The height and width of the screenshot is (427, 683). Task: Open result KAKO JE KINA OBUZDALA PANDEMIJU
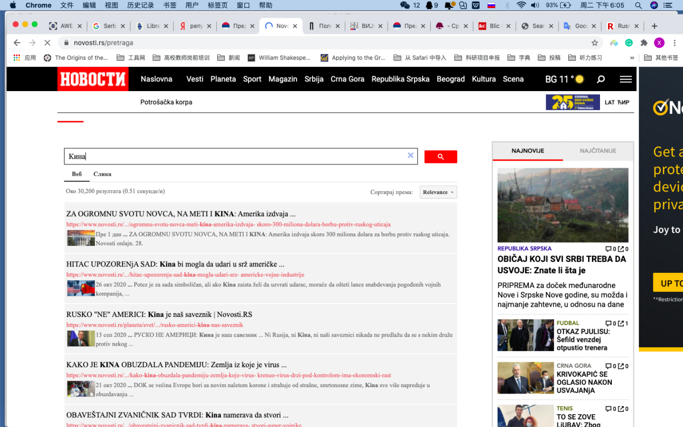coord(176,364)
